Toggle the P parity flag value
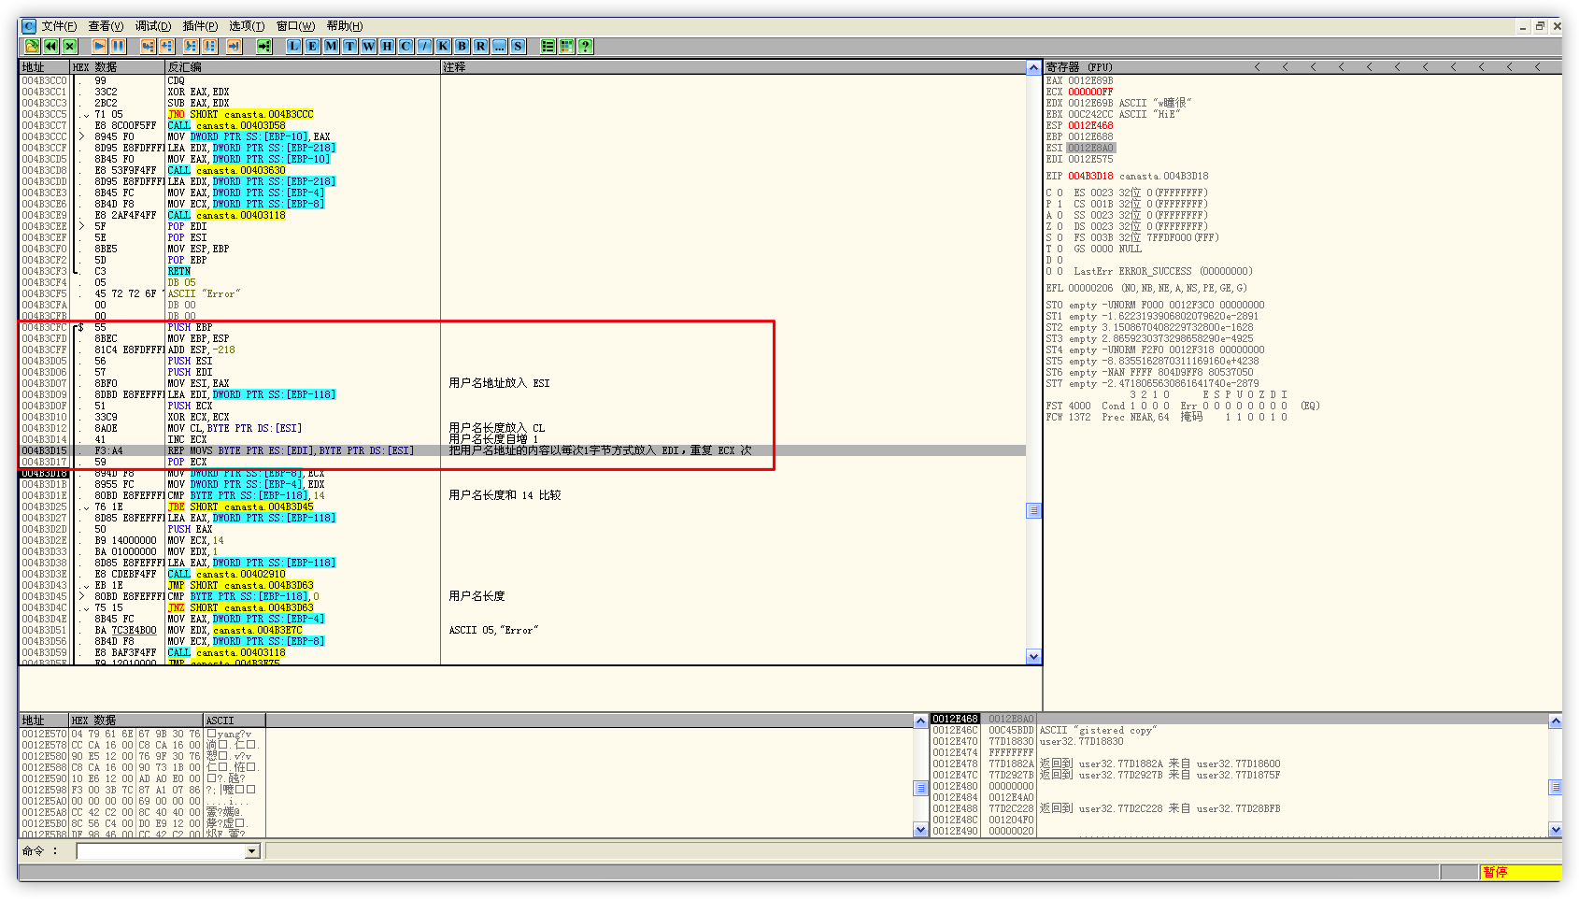This screenshot has width=1579, height=899. pyautogui.click(x=1060, y=204)
